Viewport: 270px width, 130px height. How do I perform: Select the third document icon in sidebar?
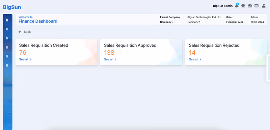point(7,38)
